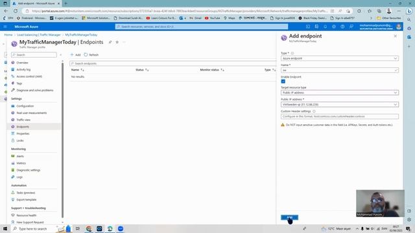Open Cloud Shell icon in Azure header

pyautogui.click(x=308, y=27)
